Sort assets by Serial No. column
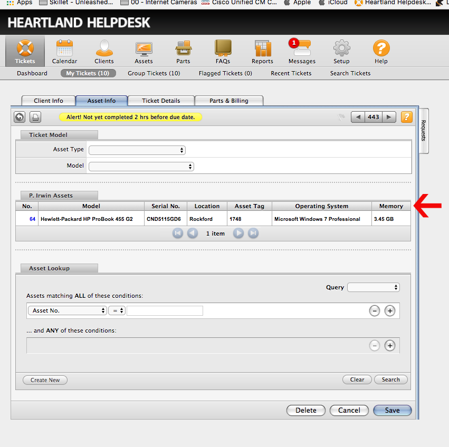Viewport: 449px width, 447px height. (166, 206)
